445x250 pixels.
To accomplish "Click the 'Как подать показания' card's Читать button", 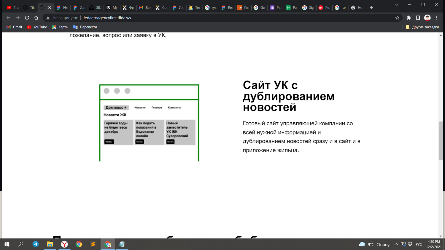I will (x=140, y=142).
